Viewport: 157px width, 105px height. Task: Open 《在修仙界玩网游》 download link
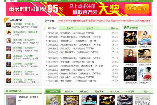(80, 37)
